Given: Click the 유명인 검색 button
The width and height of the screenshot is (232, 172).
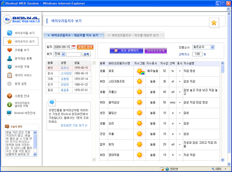Looking at the screenshot, I should [85, 47].
